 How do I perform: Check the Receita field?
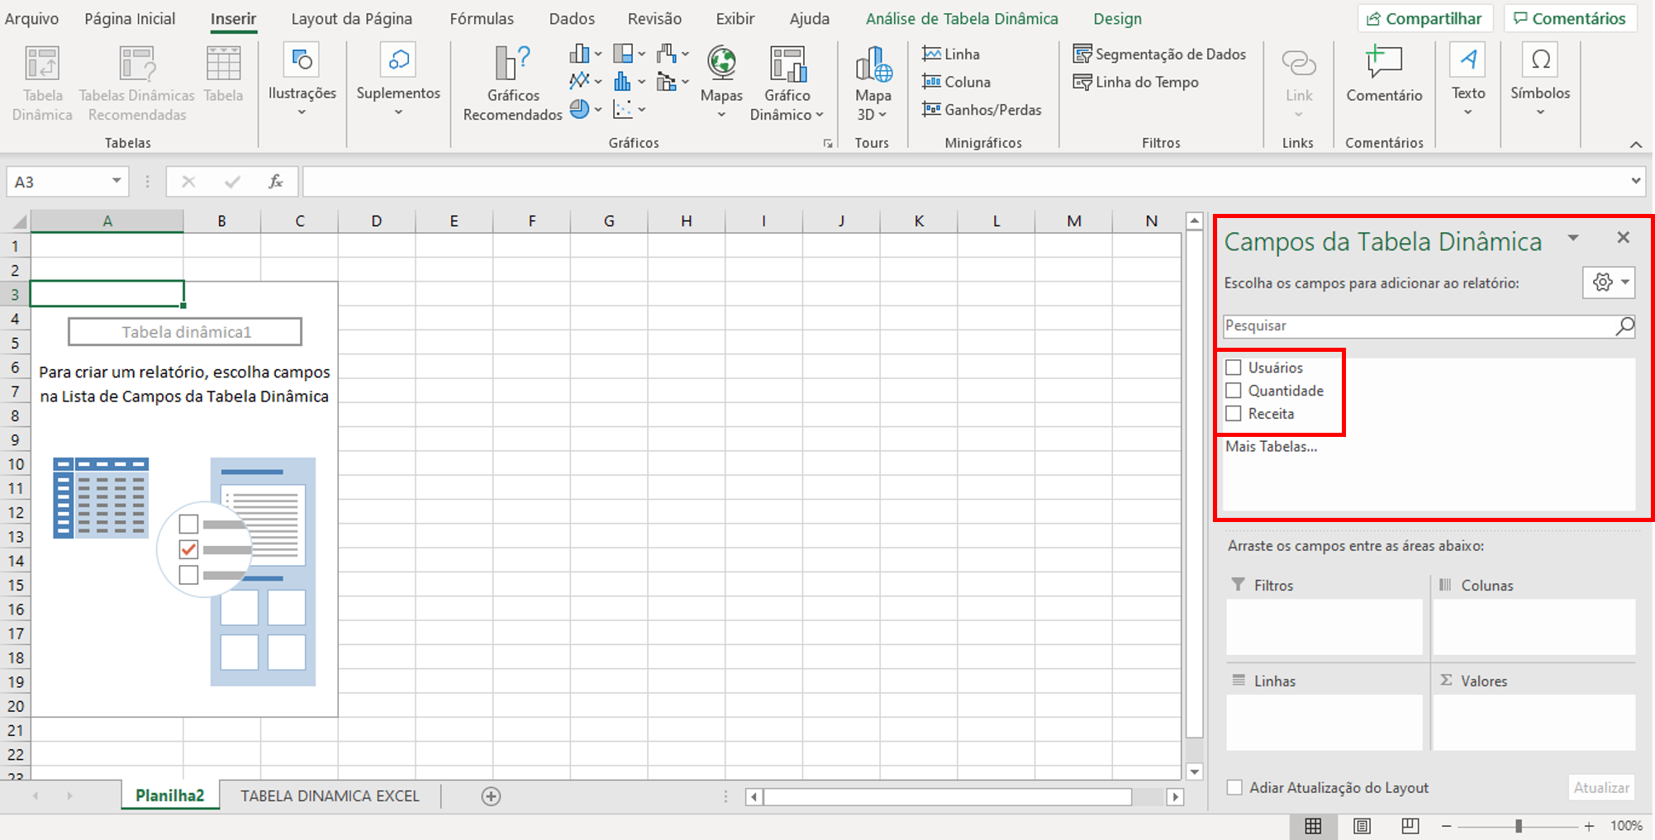click(1234, 414)
